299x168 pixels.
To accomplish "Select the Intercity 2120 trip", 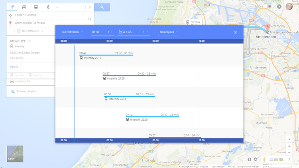I will [x=129, y=76].
